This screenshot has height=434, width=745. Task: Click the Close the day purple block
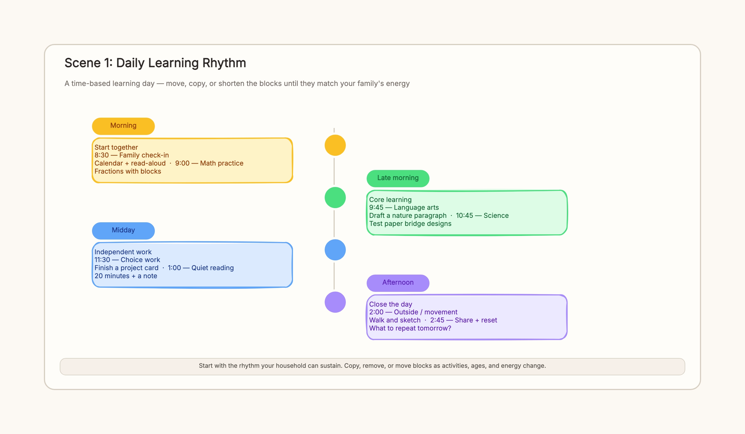(x=467, y=317)
